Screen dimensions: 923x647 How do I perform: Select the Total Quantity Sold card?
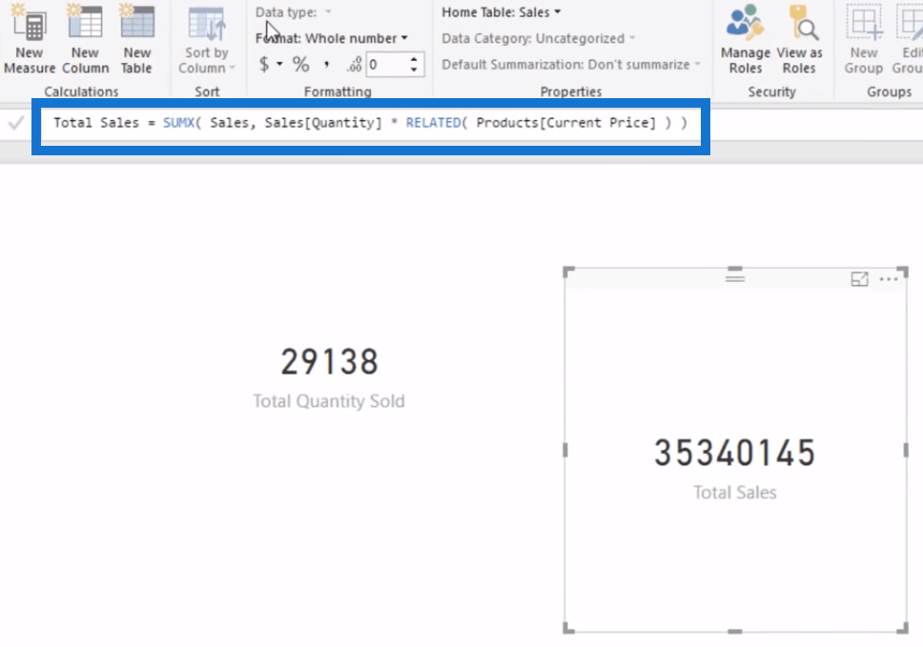tap(329, 376)
